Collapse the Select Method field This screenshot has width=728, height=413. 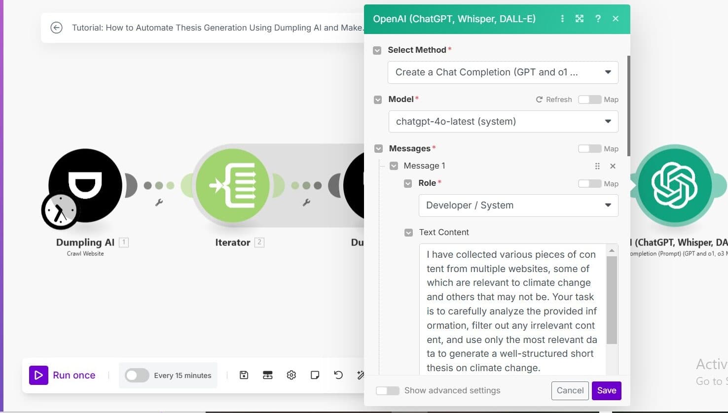377,50
